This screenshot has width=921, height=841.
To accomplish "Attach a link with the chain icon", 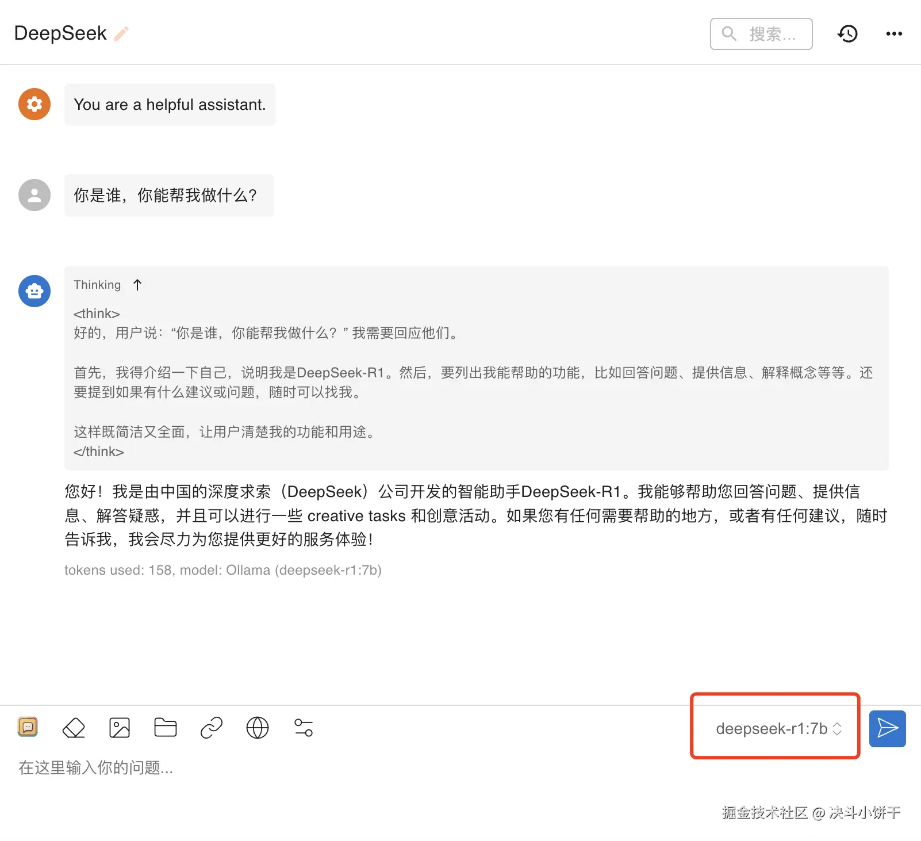I will coord(212,728).
